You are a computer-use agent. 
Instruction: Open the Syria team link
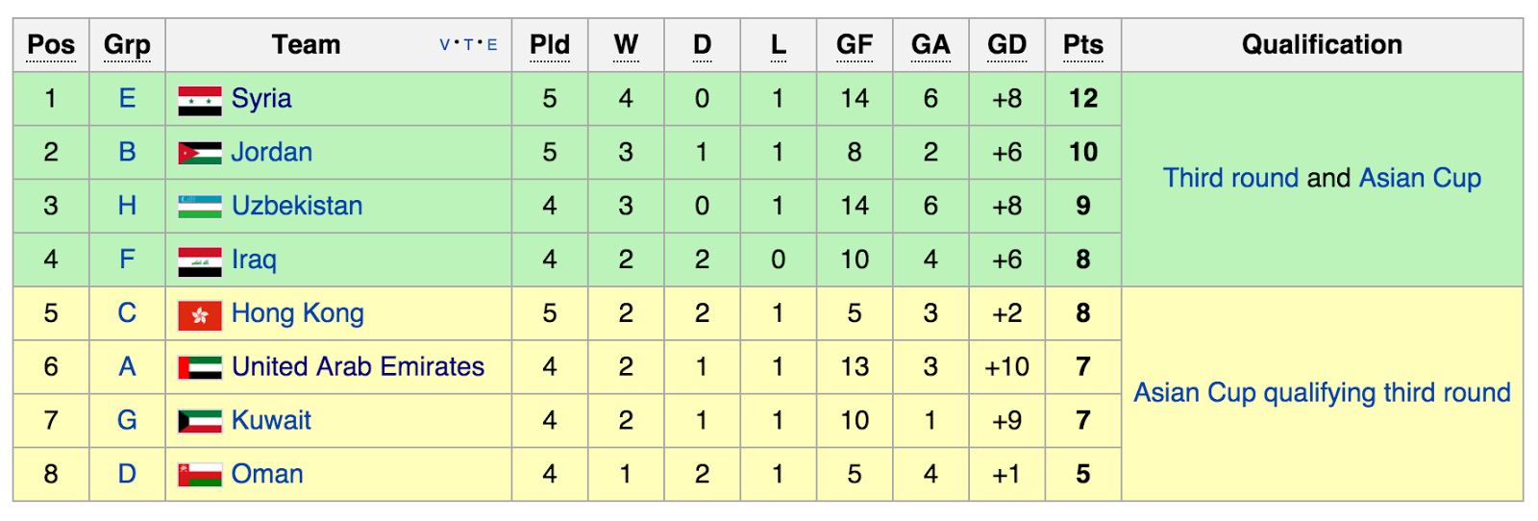[x=261, y=98]
